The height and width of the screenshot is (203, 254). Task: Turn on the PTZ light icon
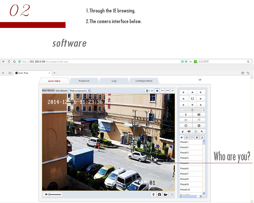[x=182, y=131]
